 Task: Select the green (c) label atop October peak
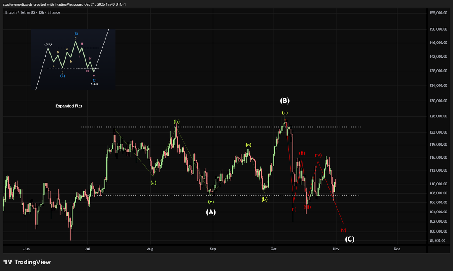(x=285, y=112)
